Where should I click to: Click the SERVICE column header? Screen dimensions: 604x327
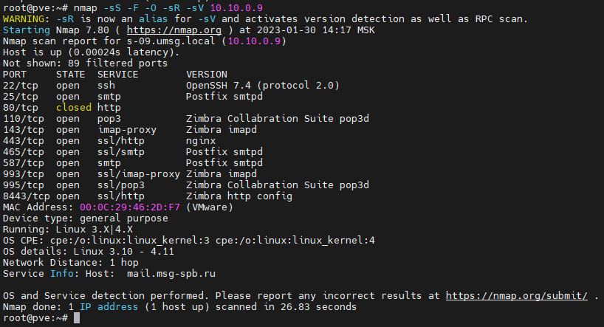[118, 75]
